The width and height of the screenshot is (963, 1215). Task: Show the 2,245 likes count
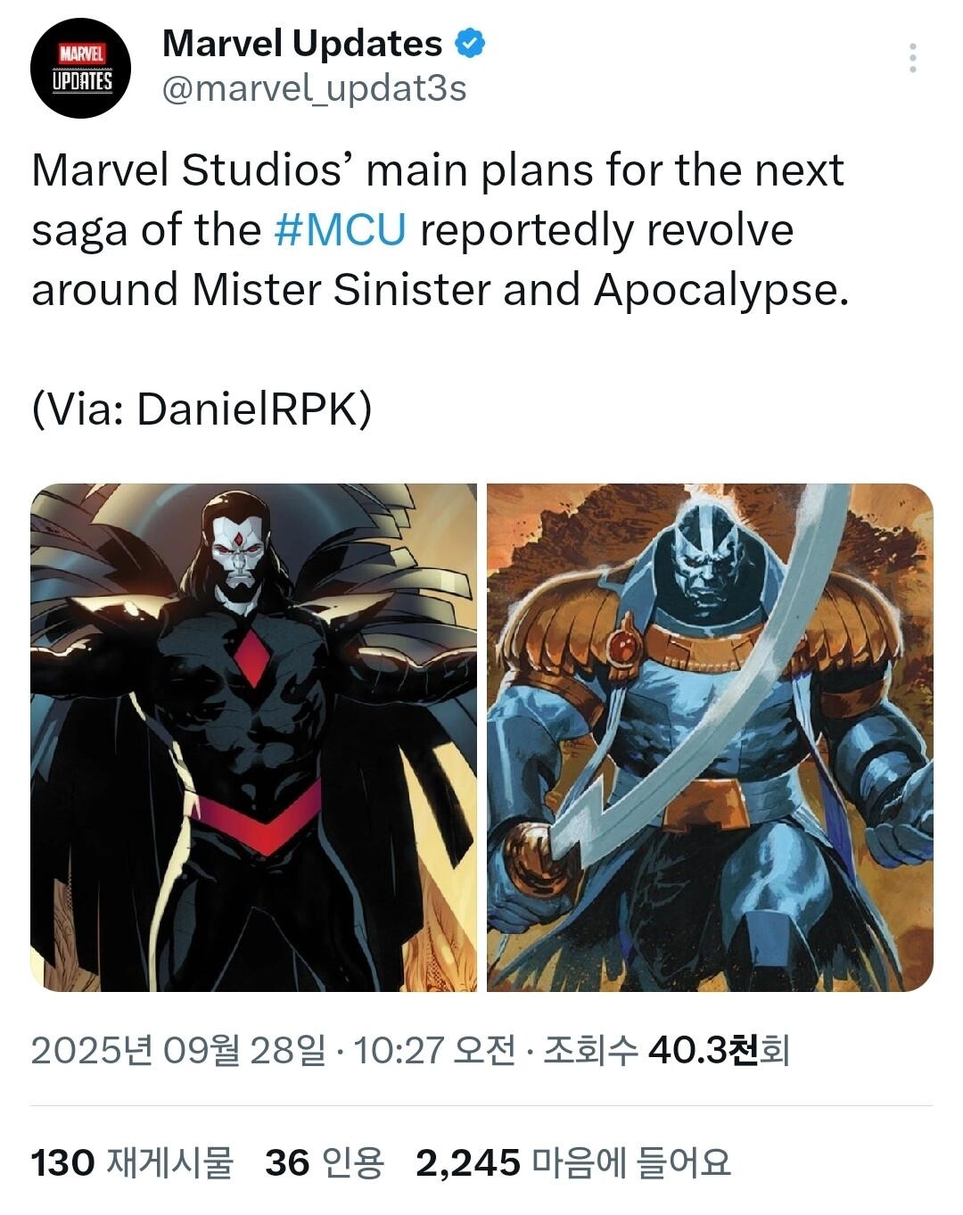click(x=468, y=1163)
